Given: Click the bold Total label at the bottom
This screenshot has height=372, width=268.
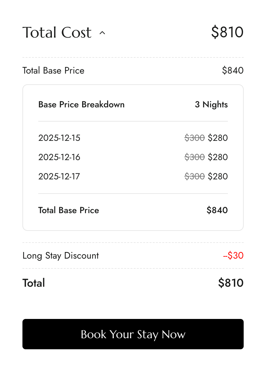Looking at the screenshot, I should [x=34, y=283].
